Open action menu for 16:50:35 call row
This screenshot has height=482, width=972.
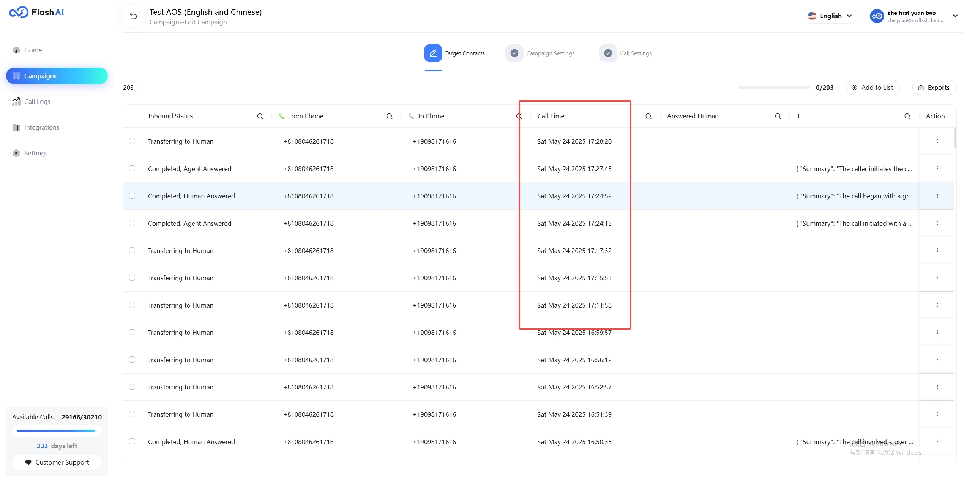pyautogui.click(x=937, y=441)
